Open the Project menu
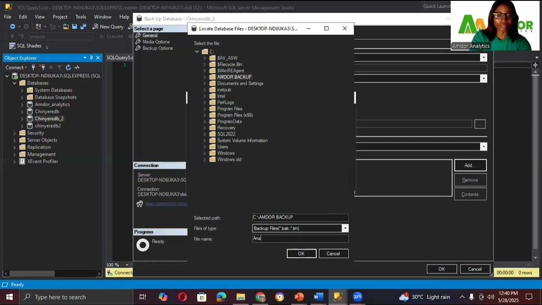Viewport: 542px width, 305px height. click(x=60, y=17)
